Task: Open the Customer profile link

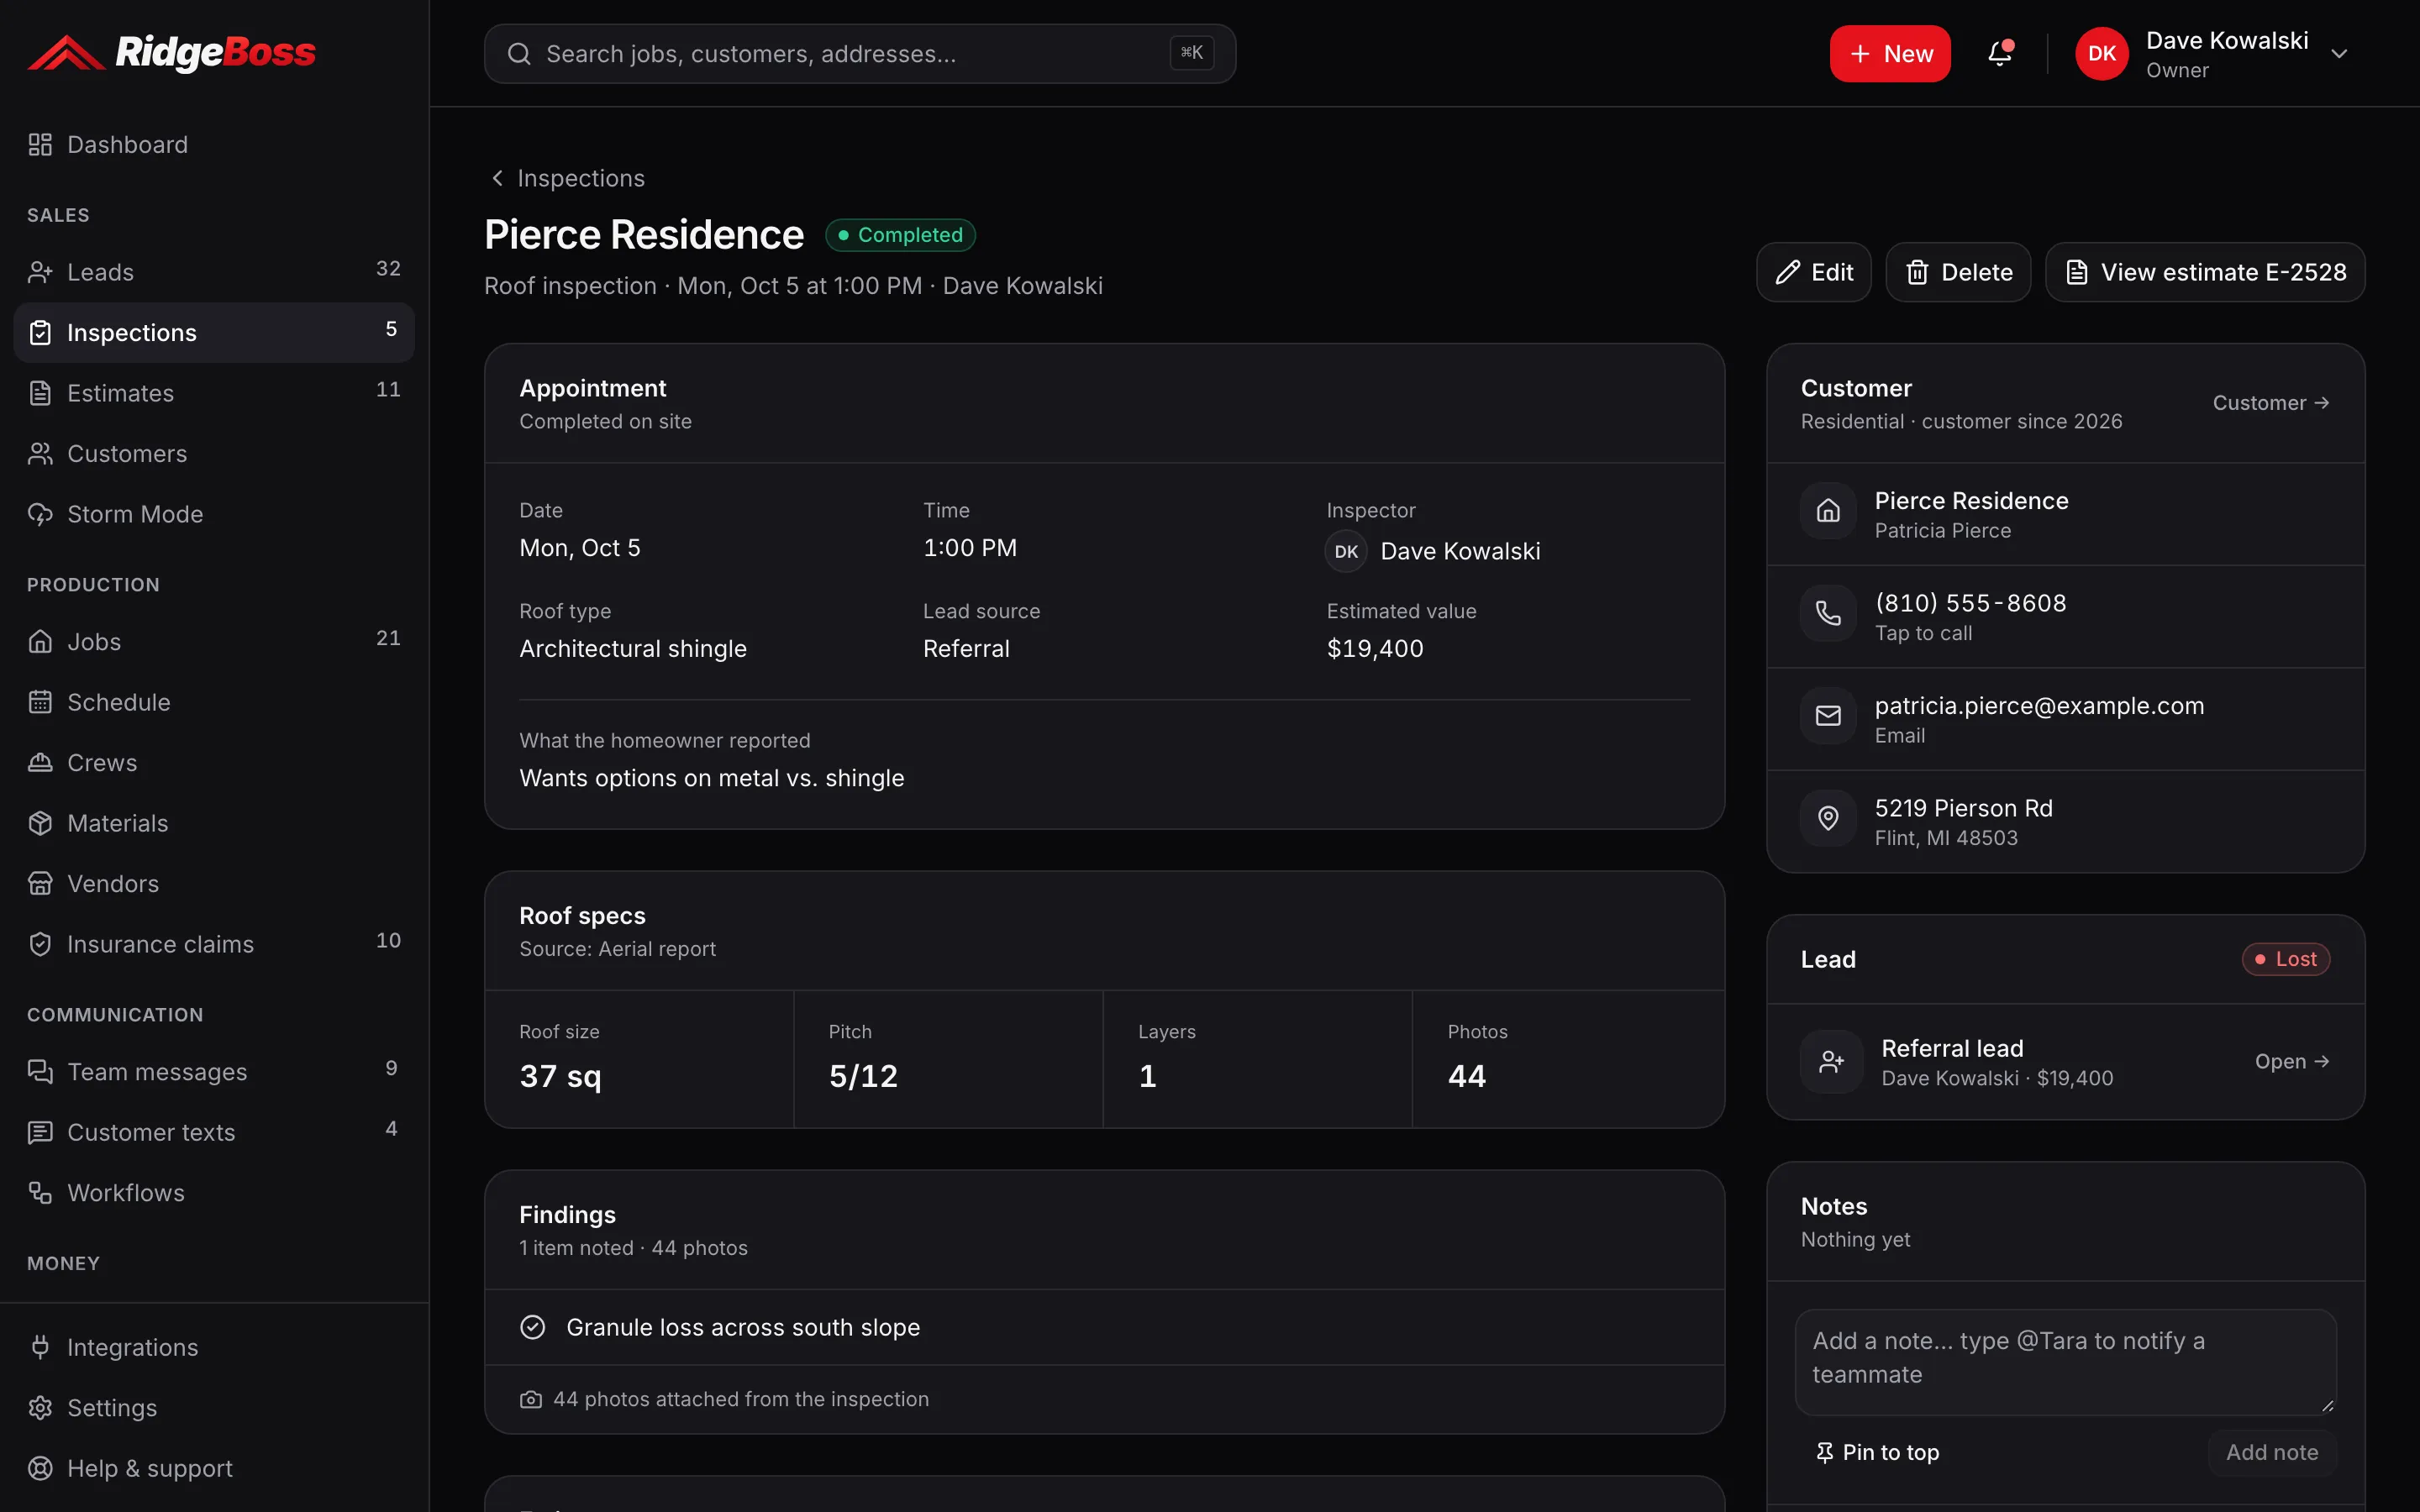Action: (x=2271, y=403)
